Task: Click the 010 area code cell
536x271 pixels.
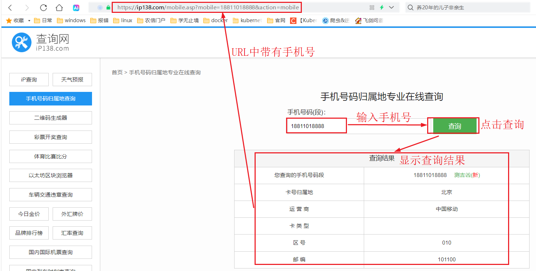Action: tap(446, 242)
